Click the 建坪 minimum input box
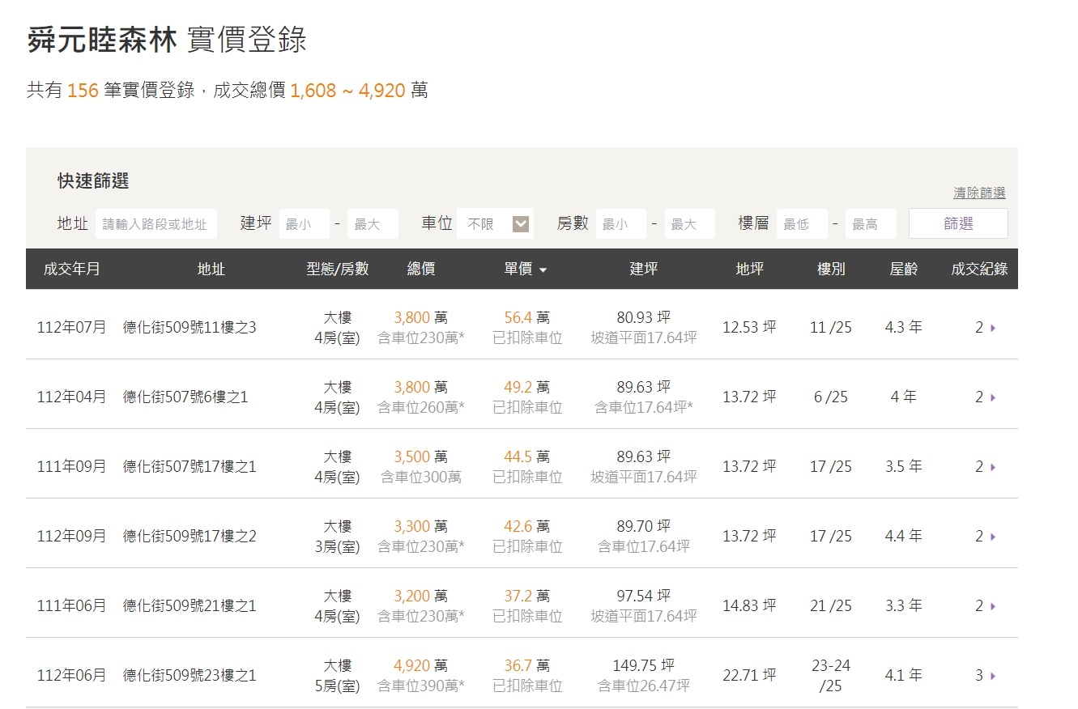 [x=303, y=223]
